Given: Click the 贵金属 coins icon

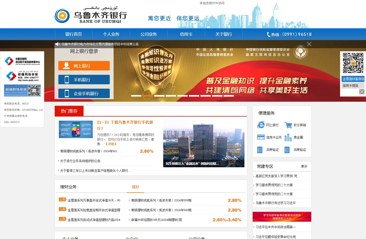Looking at the screenshot, I should tap(288, 137).
